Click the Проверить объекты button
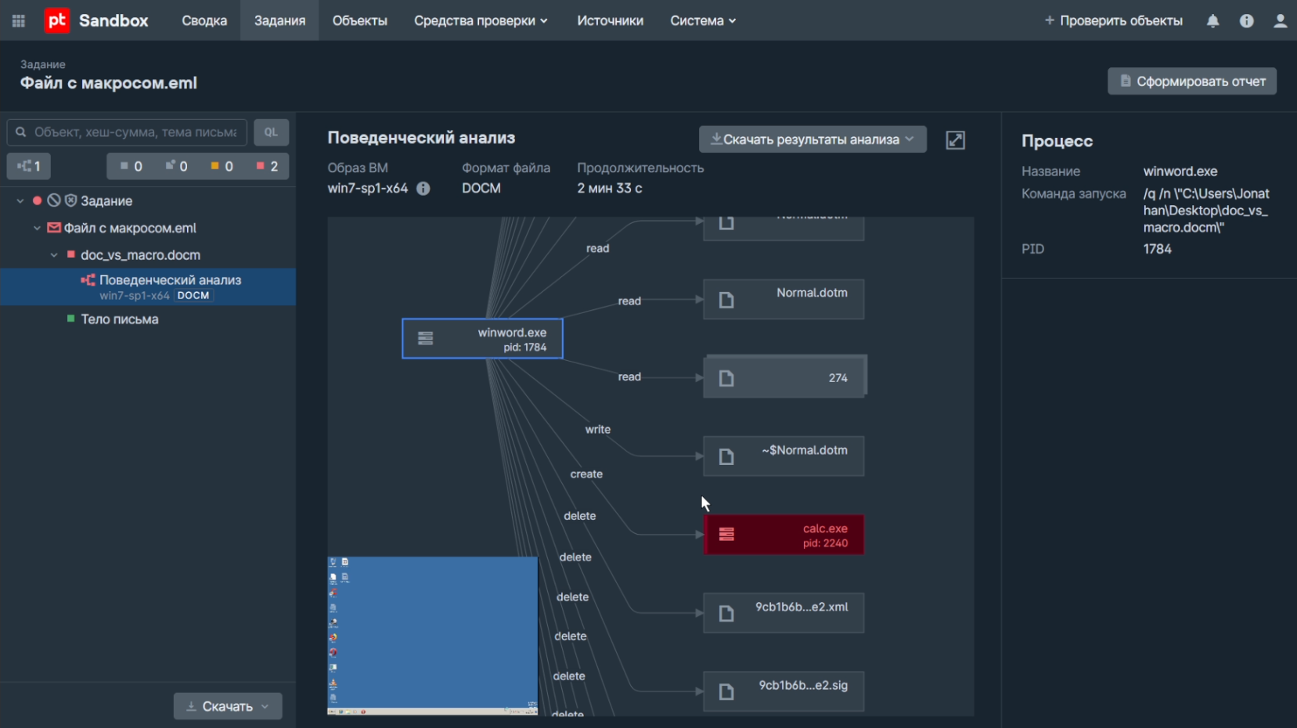The height and width of the screenshot is (728, 1297). tap(1112, 21)
